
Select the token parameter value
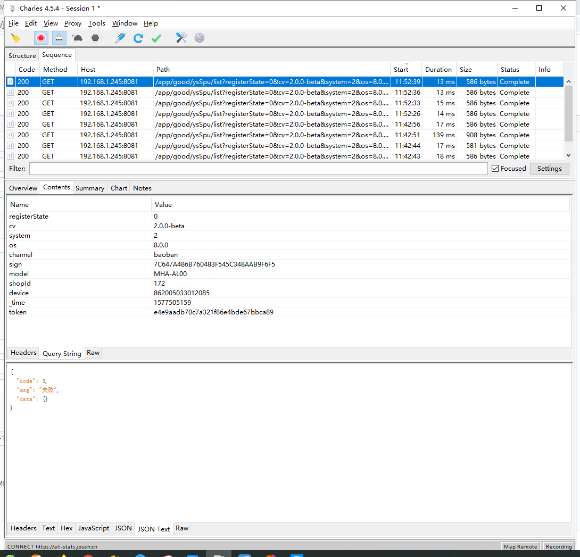tap(213, 312)
